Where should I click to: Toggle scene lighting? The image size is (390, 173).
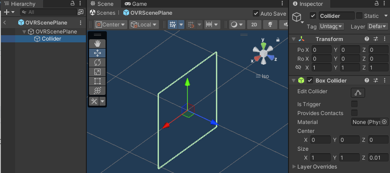(x=271, y=25)
